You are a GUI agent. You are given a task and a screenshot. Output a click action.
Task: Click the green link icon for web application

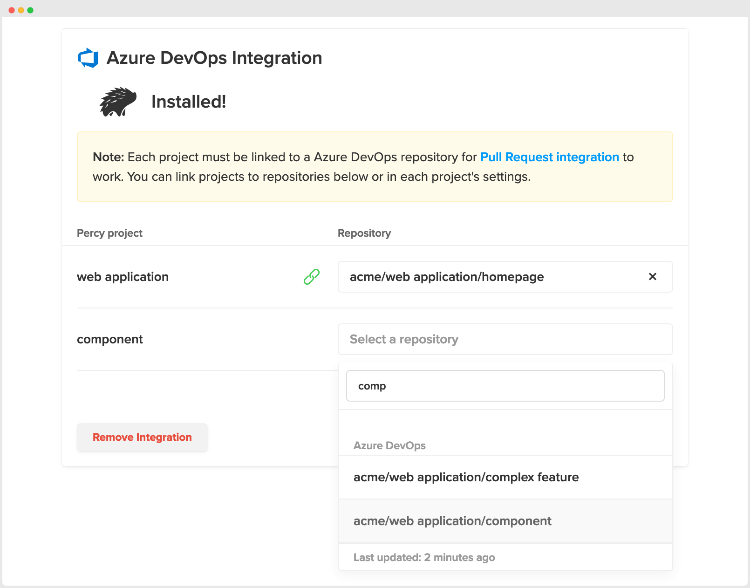(x=312, y=277)
